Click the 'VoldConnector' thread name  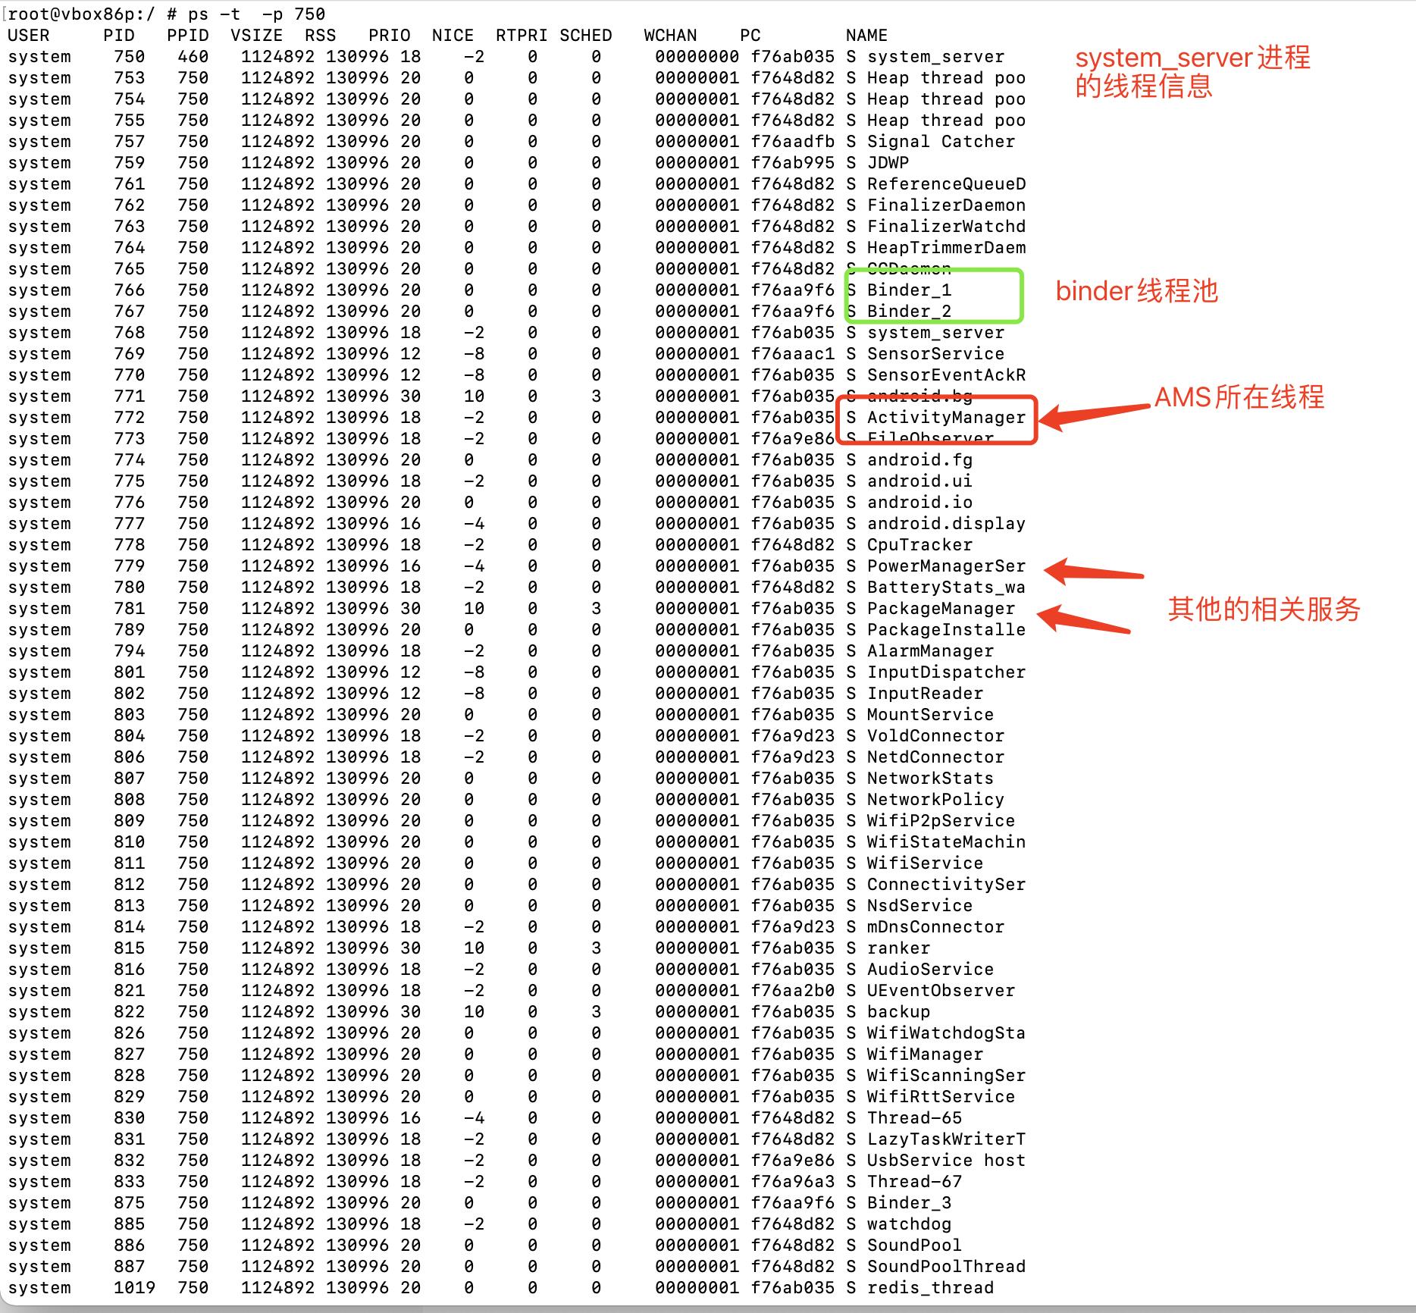pyautogui.click(x=935, y=735)
